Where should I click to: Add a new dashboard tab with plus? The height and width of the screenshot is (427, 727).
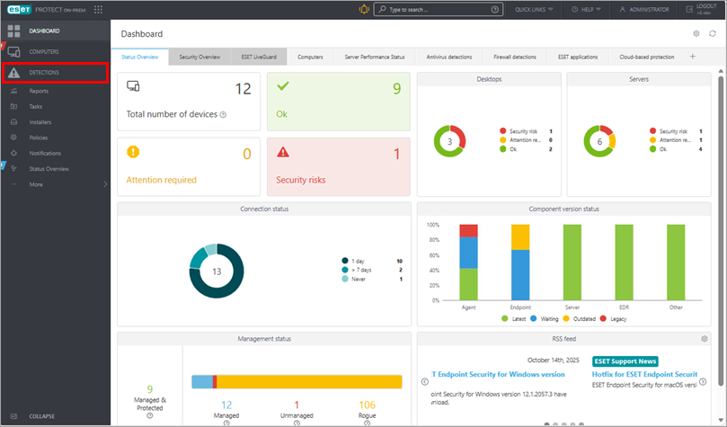pos(692,57)
